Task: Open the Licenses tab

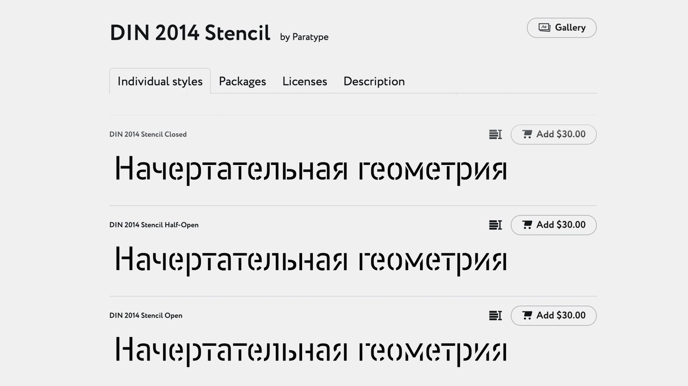Action: pyautogui.click(x=305, y=81)
